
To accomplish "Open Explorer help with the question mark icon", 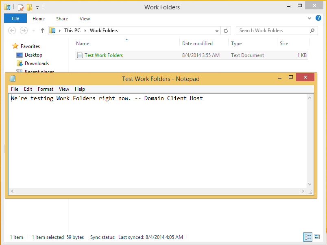I will point(318,18).
